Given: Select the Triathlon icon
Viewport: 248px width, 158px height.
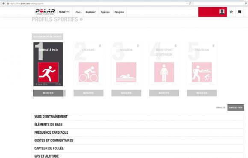Looking at the screenshot, I should click(x=202, y=72).
